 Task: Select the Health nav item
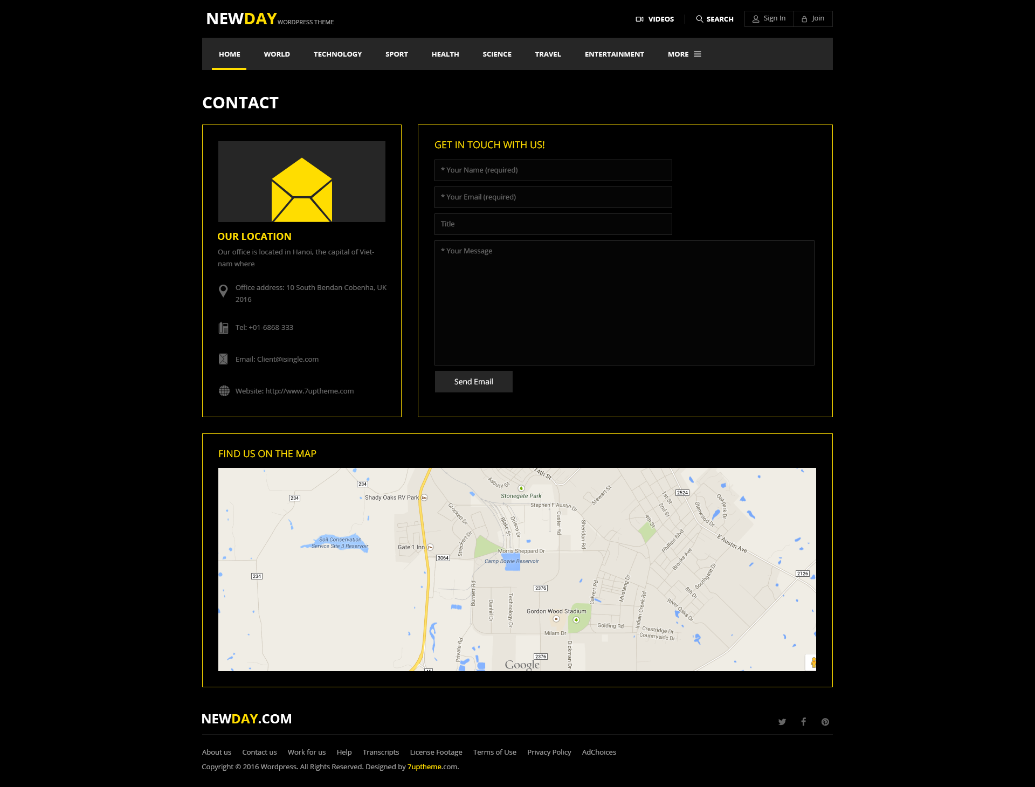[445, 54]
